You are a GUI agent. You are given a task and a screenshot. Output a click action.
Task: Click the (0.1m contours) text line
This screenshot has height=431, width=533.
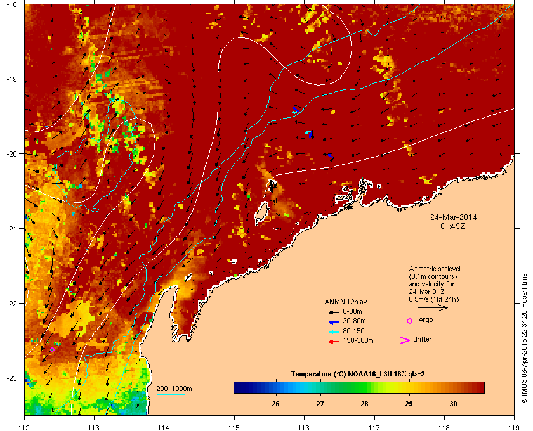pos(433,276)
